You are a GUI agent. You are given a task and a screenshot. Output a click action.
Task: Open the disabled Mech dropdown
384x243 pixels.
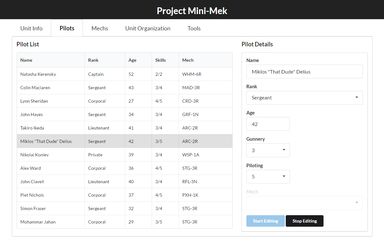[x=305, y=203]
